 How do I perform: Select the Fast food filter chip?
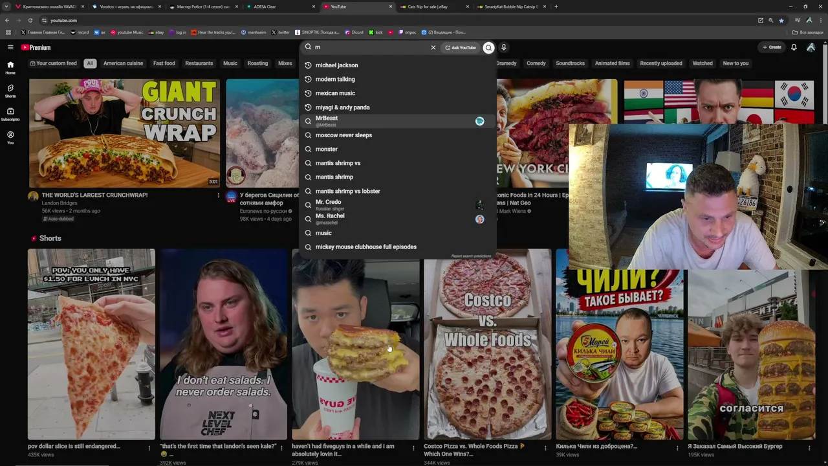click(164, 63)
